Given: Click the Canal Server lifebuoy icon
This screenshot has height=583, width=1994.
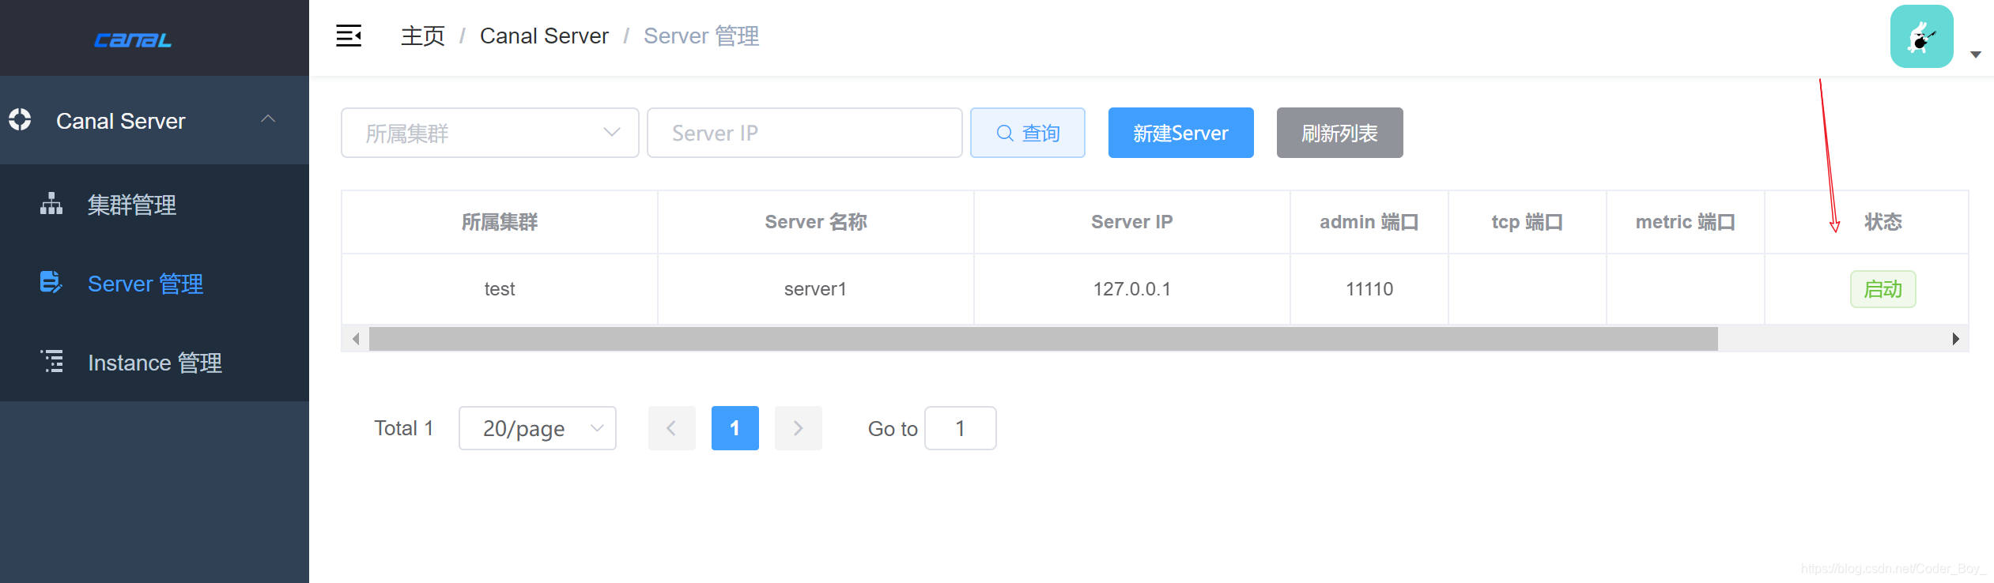Looking at the screenshot, I should tap(20, 120).
